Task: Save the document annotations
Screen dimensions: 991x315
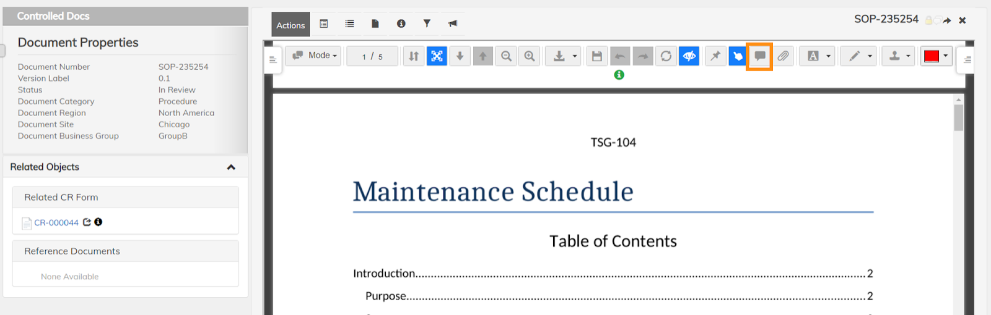Action: [x=596, y=56]
